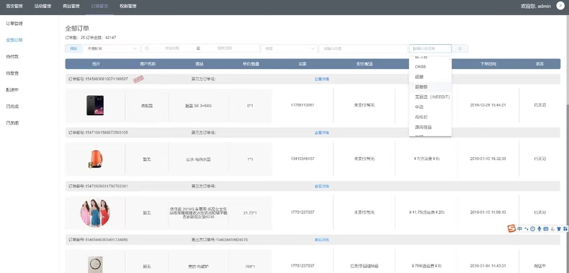Go to 配送中 in the sidebar
569x273 pixels.
12,90
